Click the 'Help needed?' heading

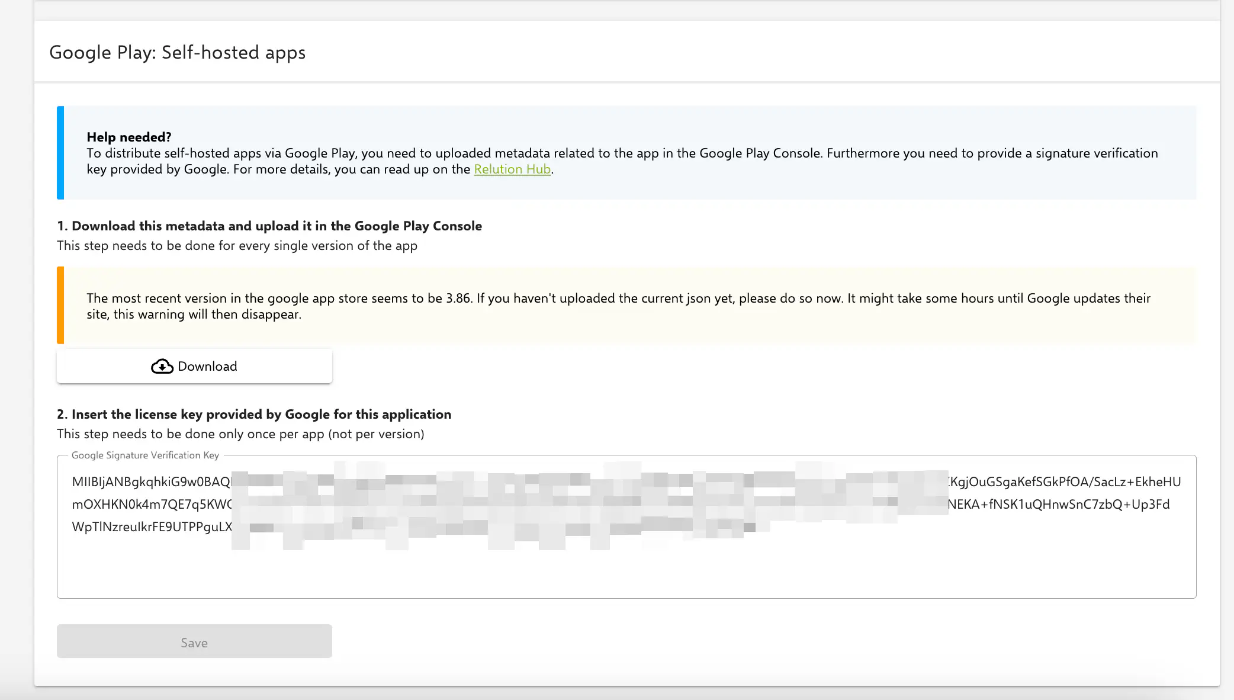click(x=129, y=137)
